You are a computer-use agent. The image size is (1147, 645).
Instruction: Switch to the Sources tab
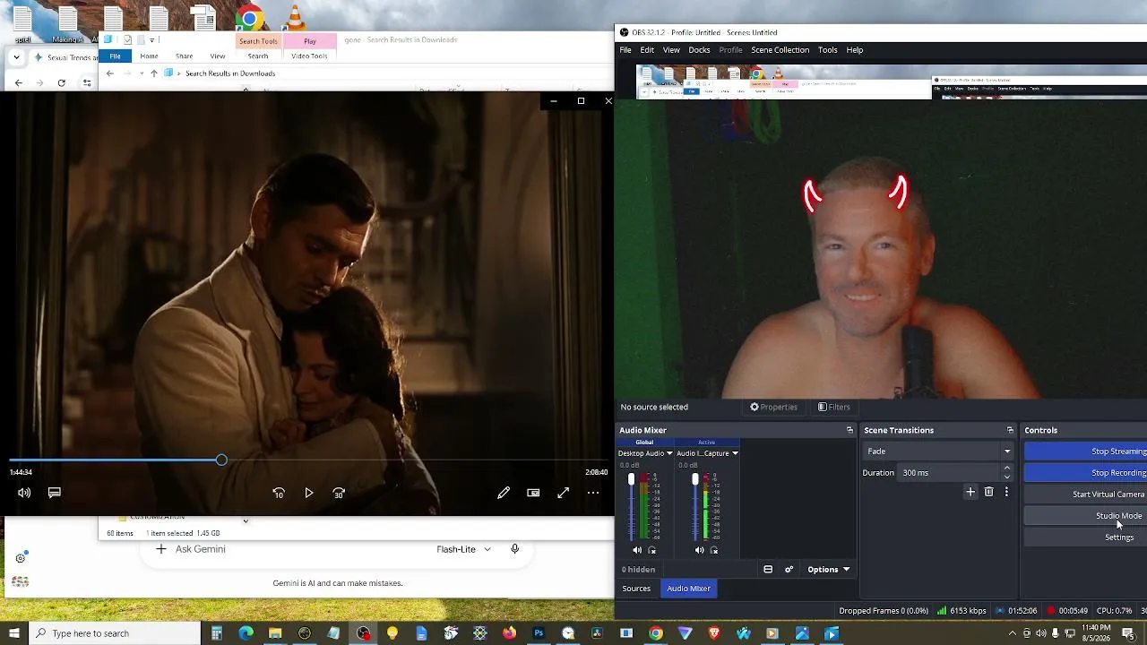pyautogui.click(x=636, y=589)
